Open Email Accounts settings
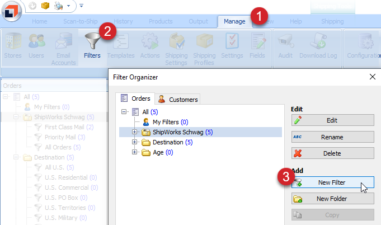 pyautogui.click(x=63, y=49)
